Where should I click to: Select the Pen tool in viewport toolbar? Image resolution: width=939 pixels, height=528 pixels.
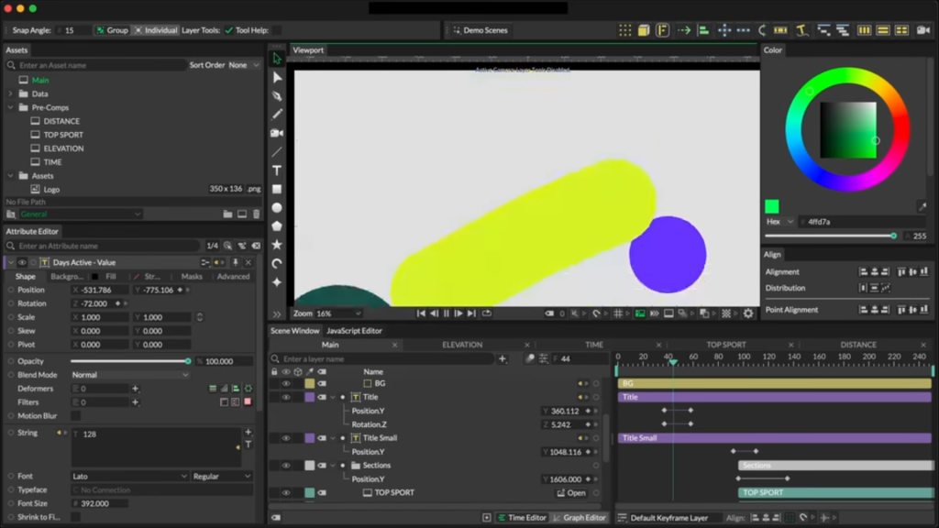pos(277,95)
